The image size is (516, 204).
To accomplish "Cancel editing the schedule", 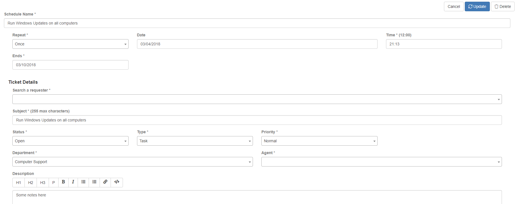I will click(454, 6).
